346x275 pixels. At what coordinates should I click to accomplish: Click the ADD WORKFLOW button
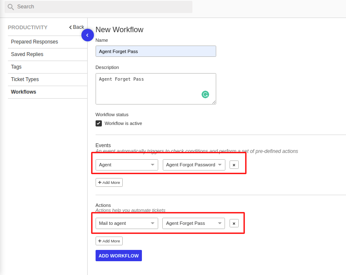click(x=119, y=255)
